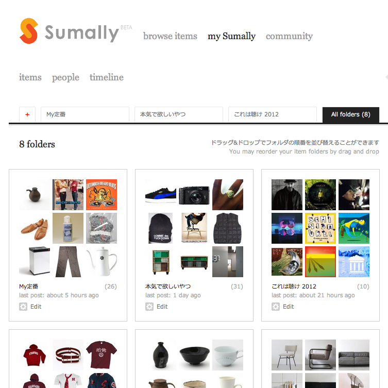Switch to the items tab
The width and height of the screenshot is (388, 388).
pyautogui.click(x=30, y=77)
